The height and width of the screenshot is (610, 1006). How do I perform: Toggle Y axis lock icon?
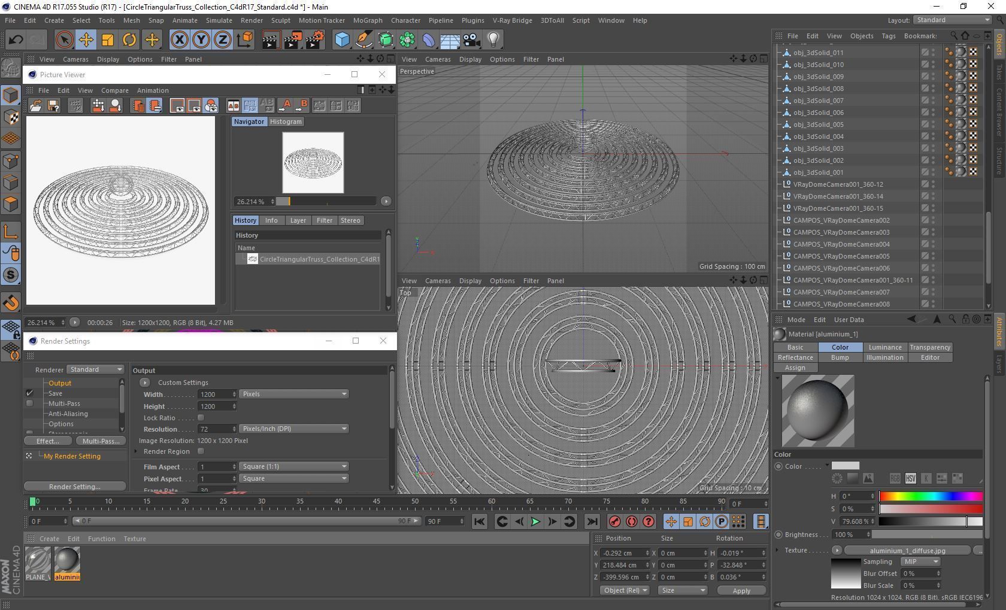(201, 40)
